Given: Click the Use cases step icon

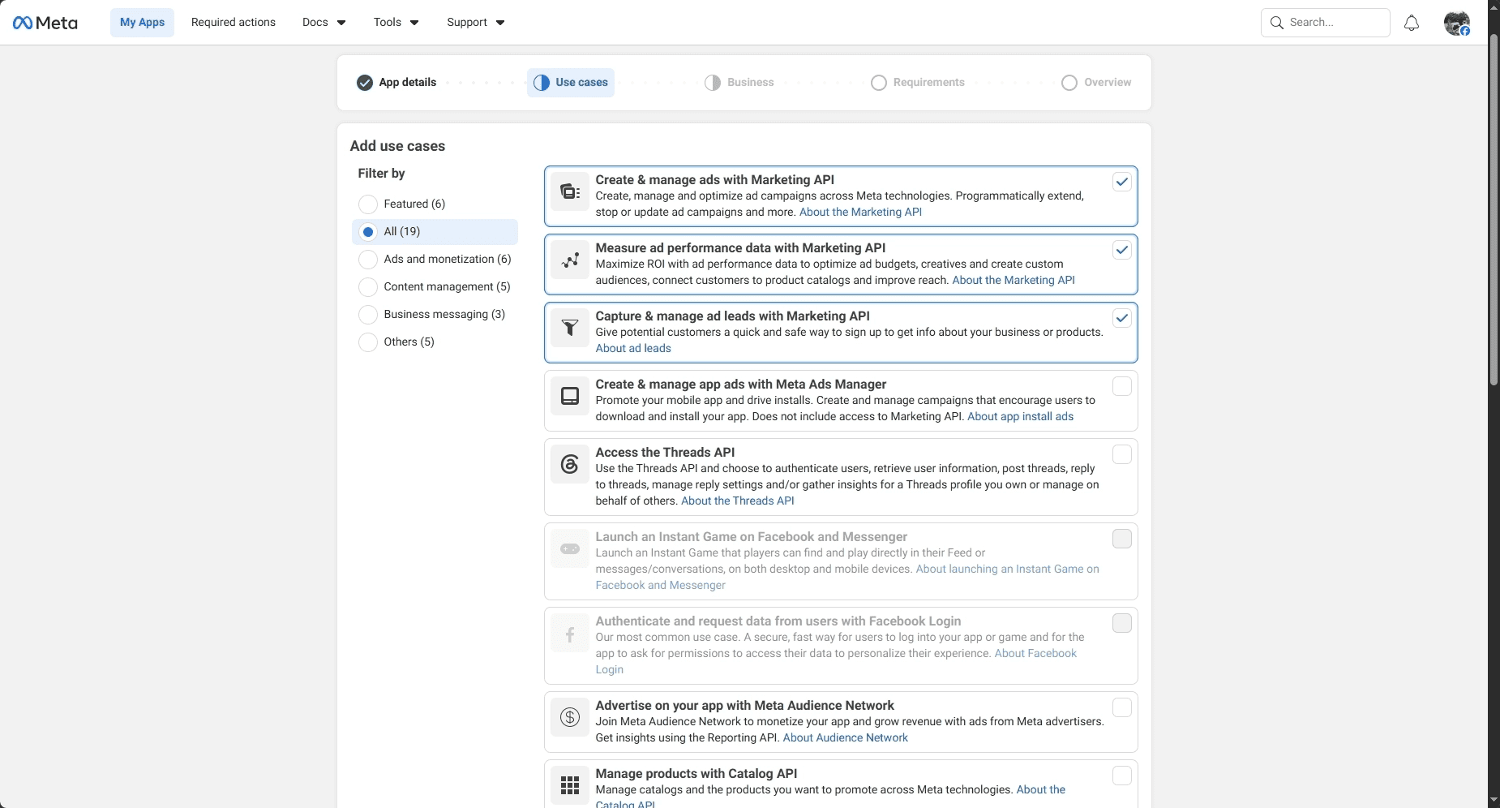Looking at the screenshot, I should tap(542, 83).
